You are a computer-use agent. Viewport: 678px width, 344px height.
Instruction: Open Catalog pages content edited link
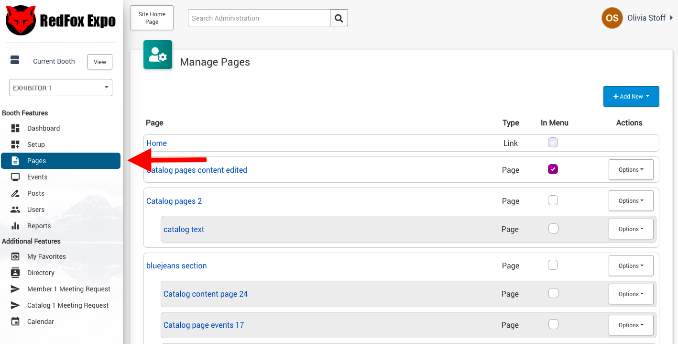[197, 170]
